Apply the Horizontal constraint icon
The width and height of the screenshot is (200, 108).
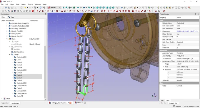111,11
